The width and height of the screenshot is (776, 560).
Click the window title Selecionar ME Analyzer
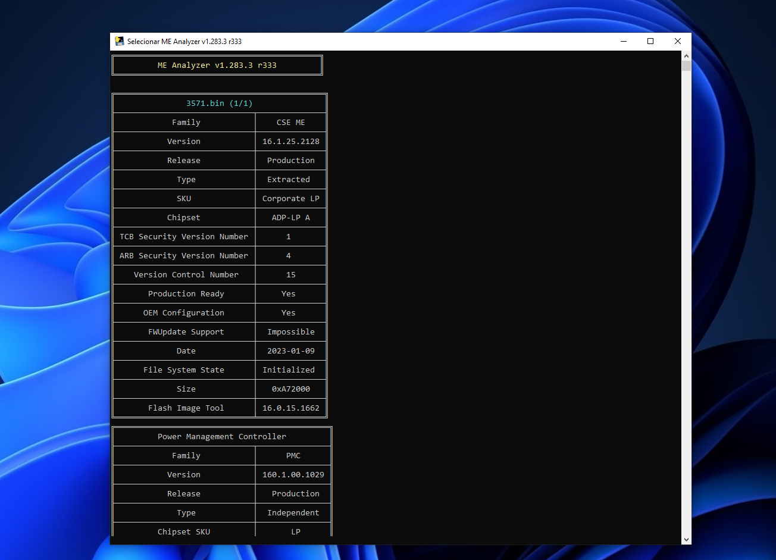click(184, 42)
